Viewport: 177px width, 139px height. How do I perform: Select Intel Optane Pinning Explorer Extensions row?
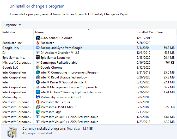pos(71,92)
